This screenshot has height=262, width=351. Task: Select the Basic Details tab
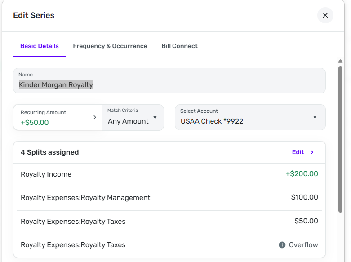[40, 46]
